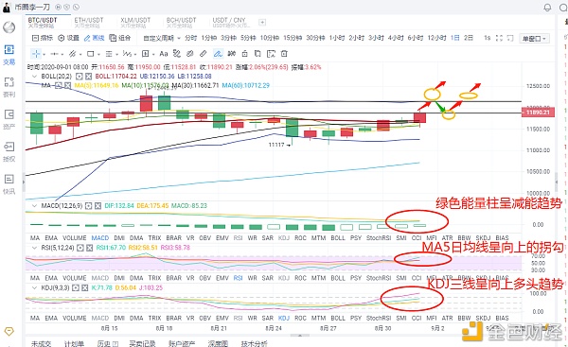Viewport: 568px width, 347px height.
Task: Click the 11890.21 current price marker
Action: [538, 113]
